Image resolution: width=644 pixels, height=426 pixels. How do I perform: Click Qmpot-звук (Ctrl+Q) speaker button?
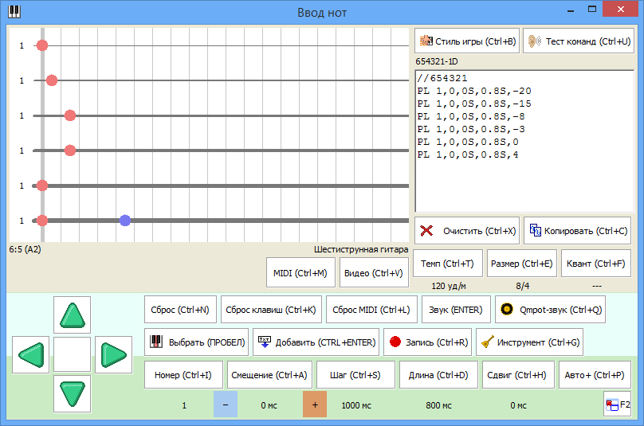coord(551,310)
